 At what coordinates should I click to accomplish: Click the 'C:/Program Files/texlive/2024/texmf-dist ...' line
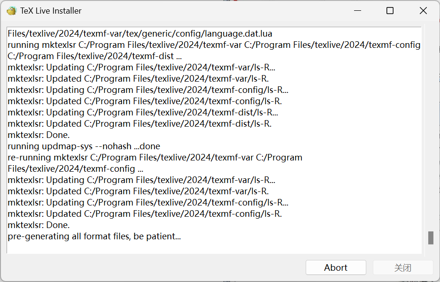pos(94,56)
